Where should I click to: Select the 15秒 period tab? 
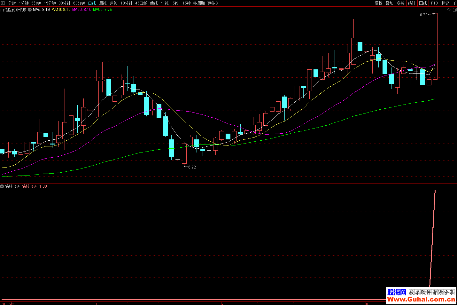(x=186, y=3)
